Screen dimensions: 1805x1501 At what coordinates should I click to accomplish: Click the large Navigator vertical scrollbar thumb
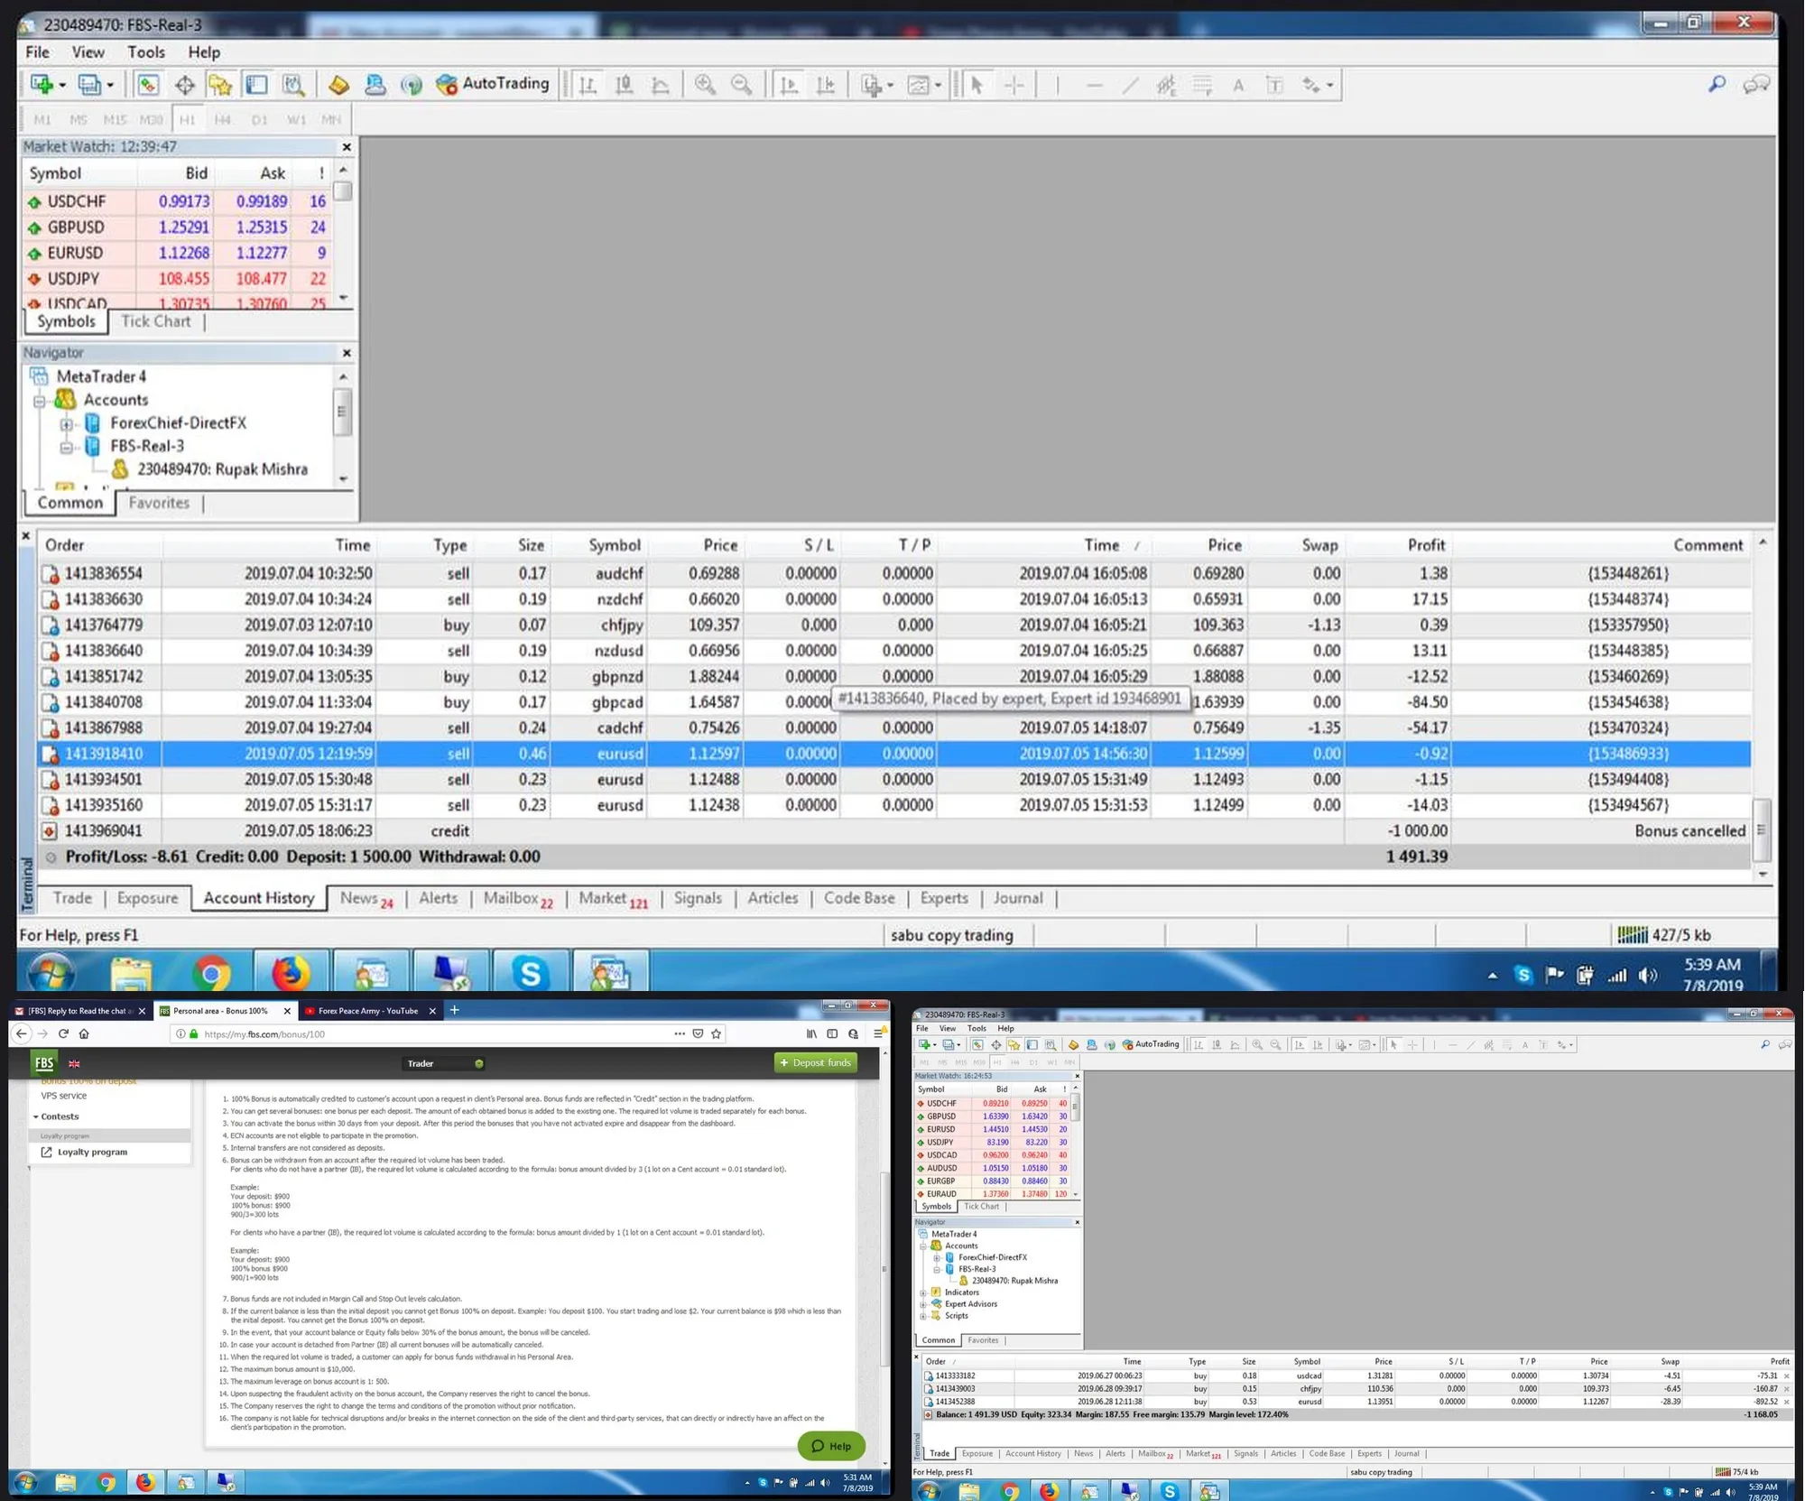tap(342, 412)
